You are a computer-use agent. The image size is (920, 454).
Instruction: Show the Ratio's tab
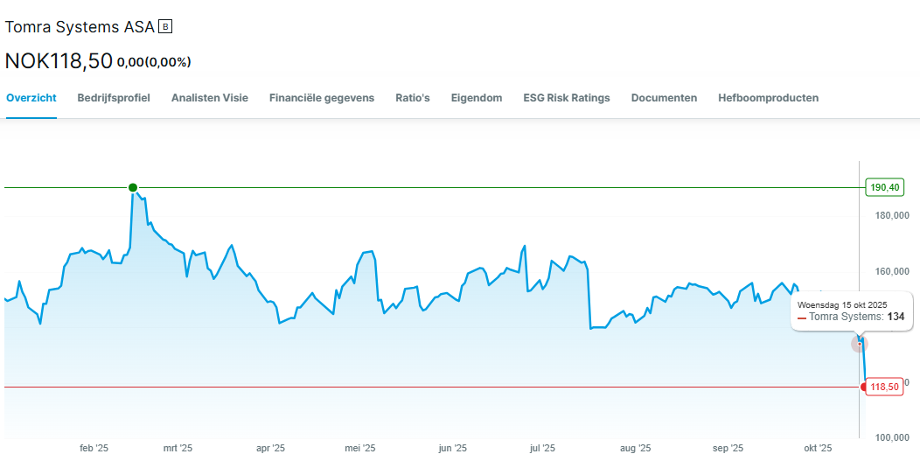tap(413, 98)
